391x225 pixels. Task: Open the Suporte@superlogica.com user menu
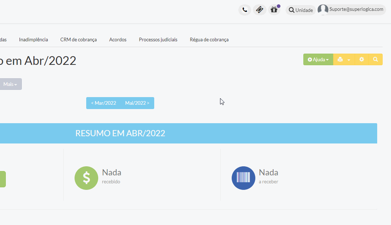tap(352, 10)
